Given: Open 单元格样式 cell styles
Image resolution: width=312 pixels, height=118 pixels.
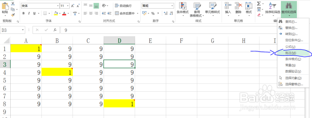Looking at the screenshot, I should tap(212, 9).
